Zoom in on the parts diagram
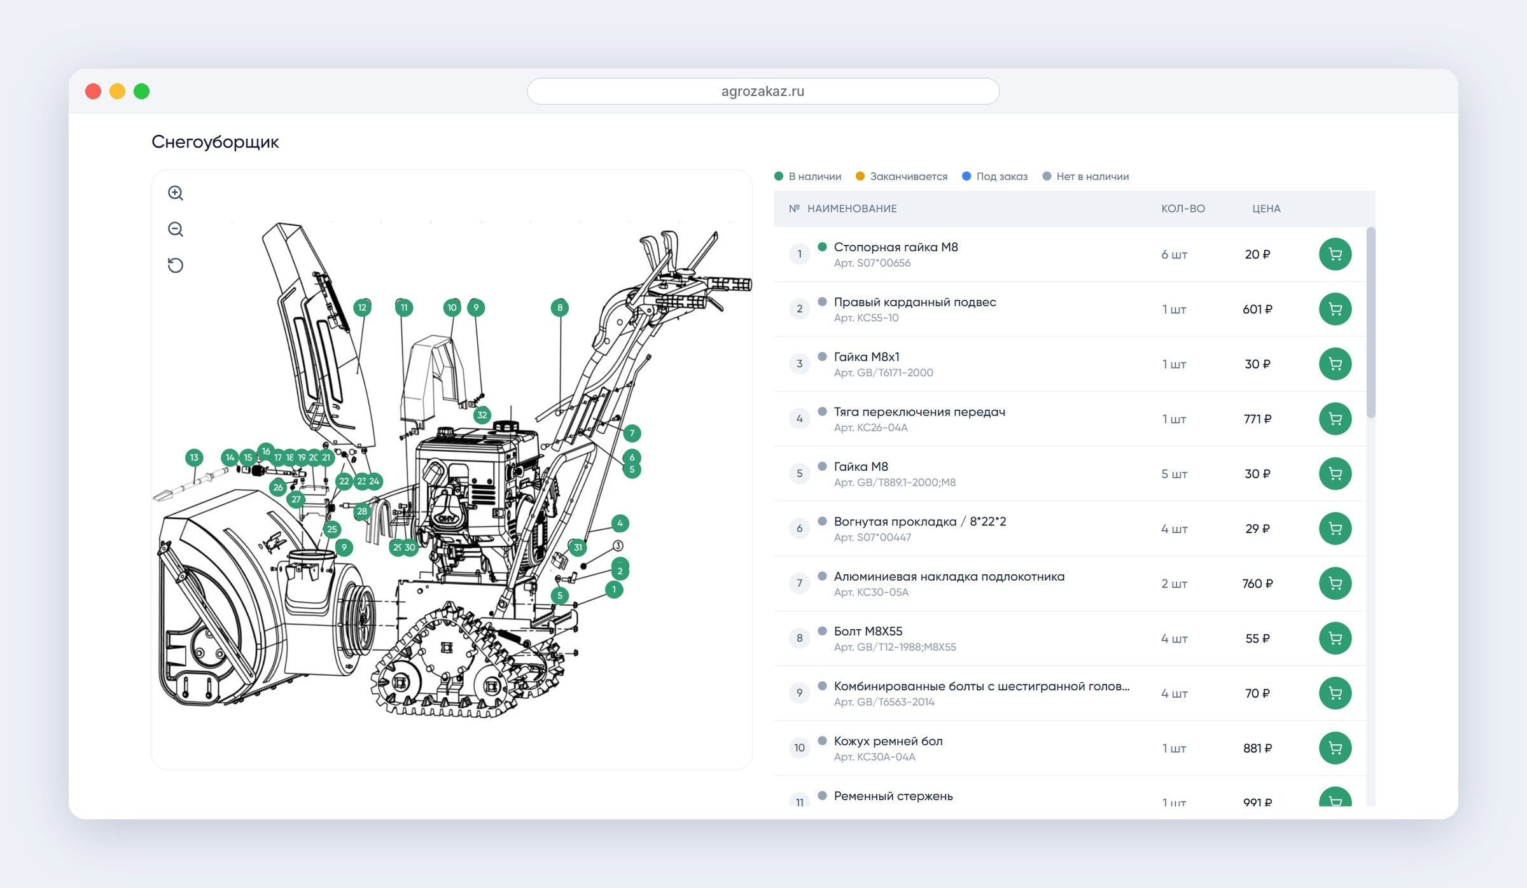Screen dimensions: 1527x888 [176, 193]
